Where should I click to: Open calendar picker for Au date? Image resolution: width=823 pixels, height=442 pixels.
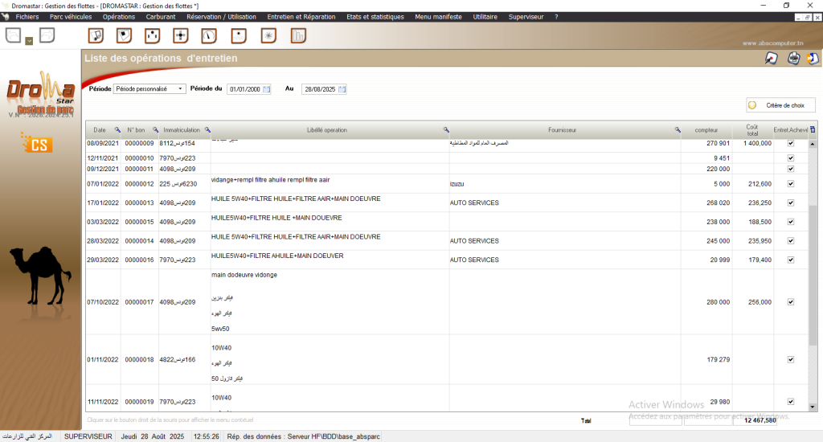coord(342,89)
